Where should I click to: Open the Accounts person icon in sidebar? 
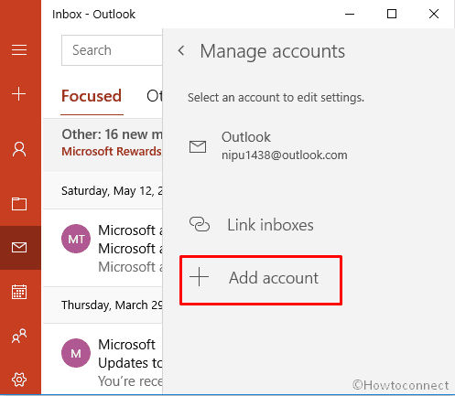click(x=19, y=149)
